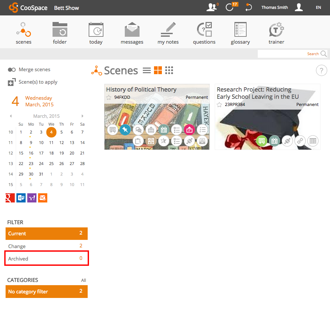Open the scenes section in the navigation bar
The width and height of the screenshot is (330, 316).
pyautogui.click(x=23, y=33)
